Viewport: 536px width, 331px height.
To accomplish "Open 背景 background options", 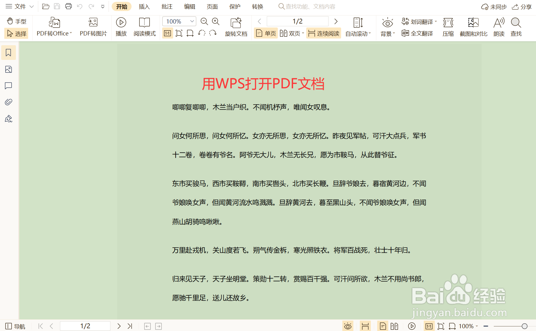I will click(387, 27).
